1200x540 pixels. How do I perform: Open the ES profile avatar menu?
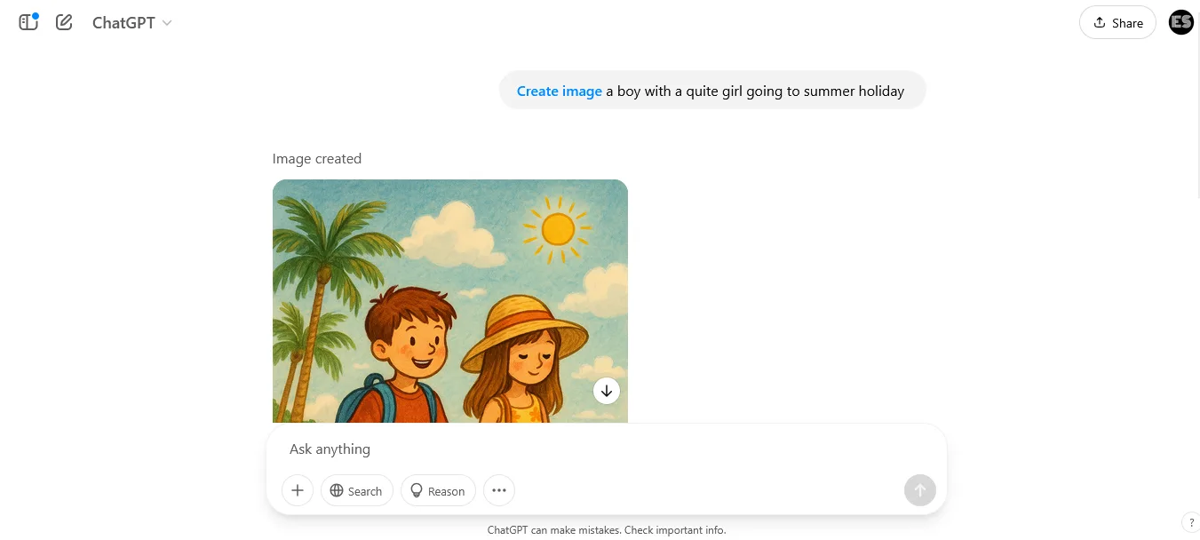click(1180, 22)
